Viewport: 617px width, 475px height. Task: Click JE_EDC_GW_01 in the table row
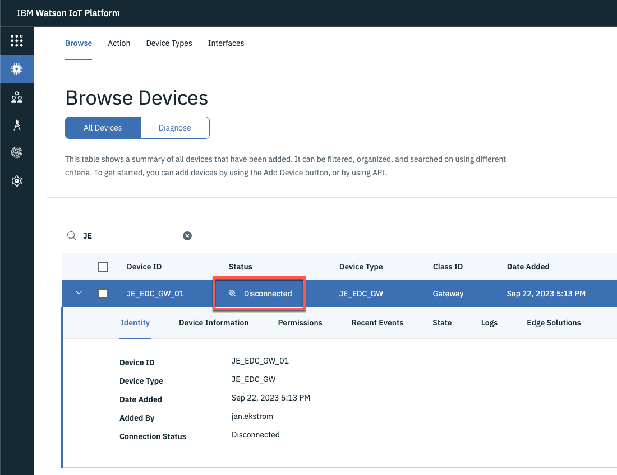click(155, 294)
